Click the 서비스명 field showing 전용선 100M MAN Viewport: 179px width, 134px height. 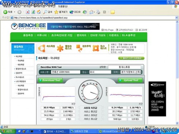click(x=66, y=72)
